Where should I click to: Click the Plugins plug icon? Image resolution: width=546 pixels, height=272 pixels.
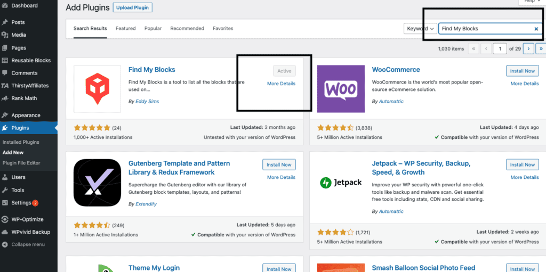[5, 128]
